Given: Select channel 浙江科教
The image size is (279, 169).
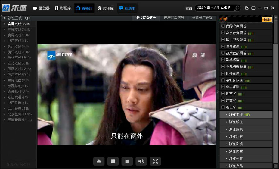Looking at the screenshot, I should 246,137.
